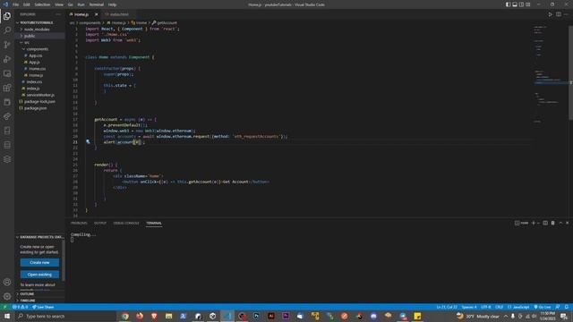
Task: Open the Selection menu
Action: [42, 4]
